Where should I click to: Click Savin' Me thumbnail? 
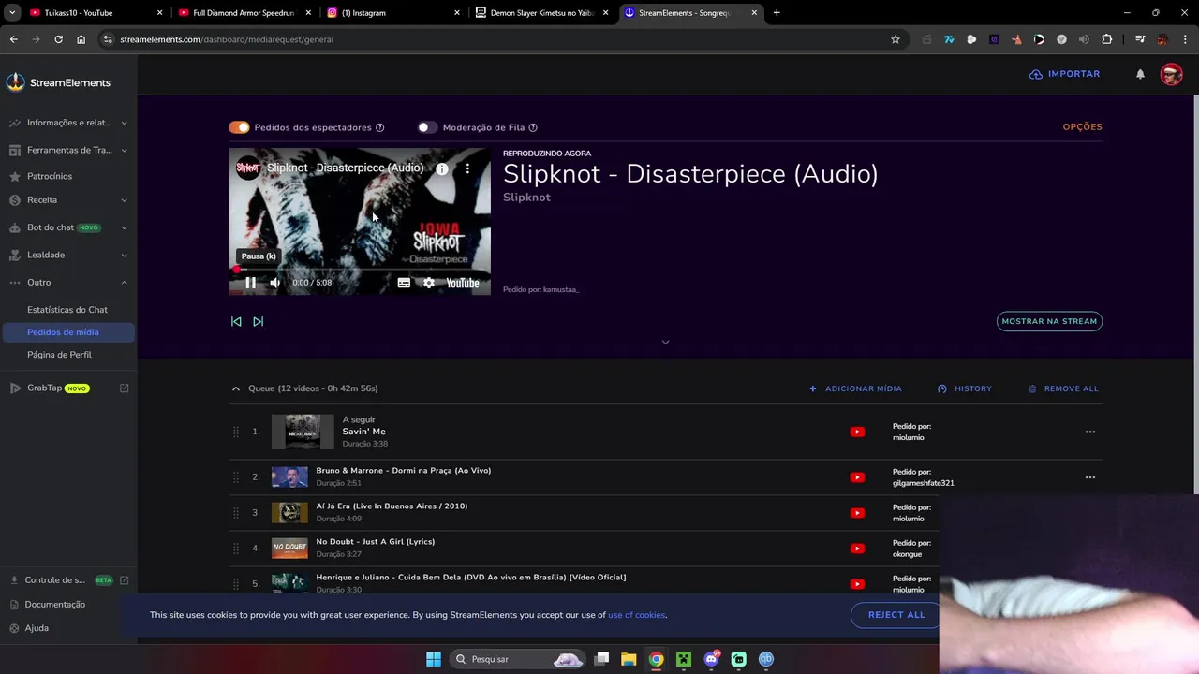coord(303,432)
